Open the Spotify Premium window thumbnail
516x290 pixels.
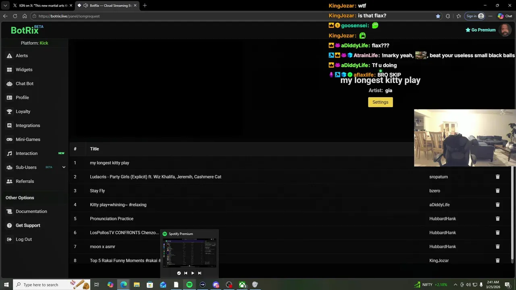pyautogui.click(x=189, y=253)
